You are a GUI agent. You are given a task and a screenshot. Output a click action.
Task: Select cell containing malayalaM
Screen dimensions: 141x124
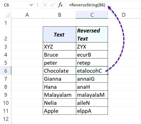[92, 95]
